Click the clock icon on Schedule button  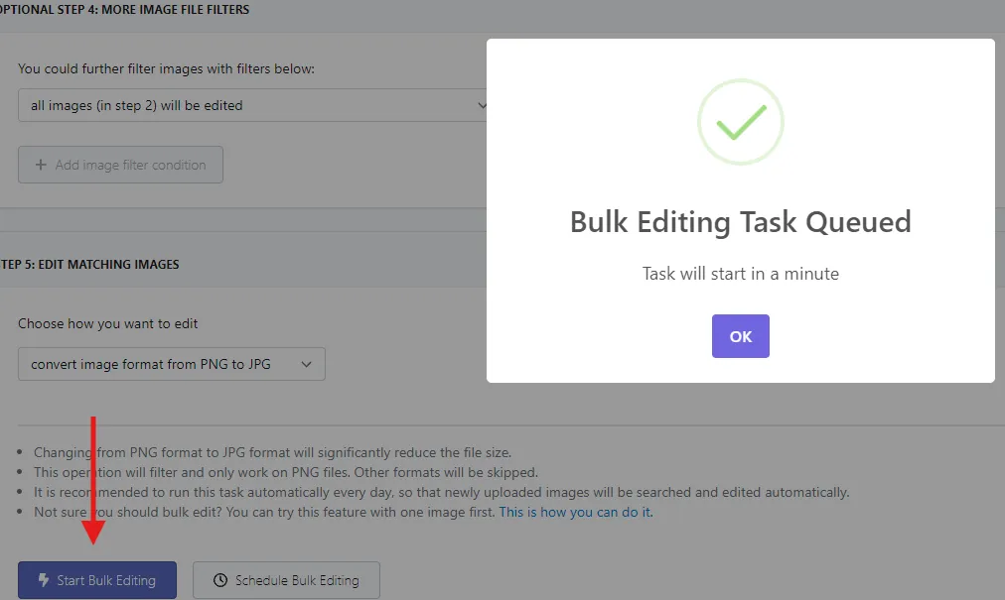point(219,580)
